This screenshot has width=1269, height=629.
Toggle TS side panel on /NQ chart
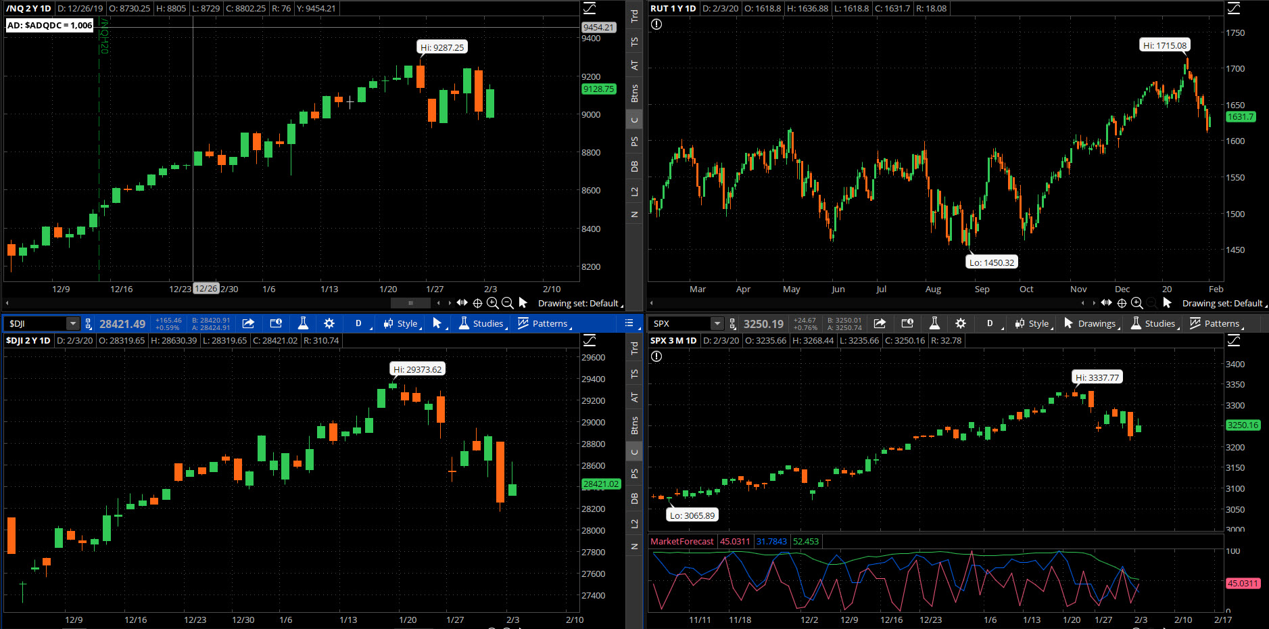(634, 41)
